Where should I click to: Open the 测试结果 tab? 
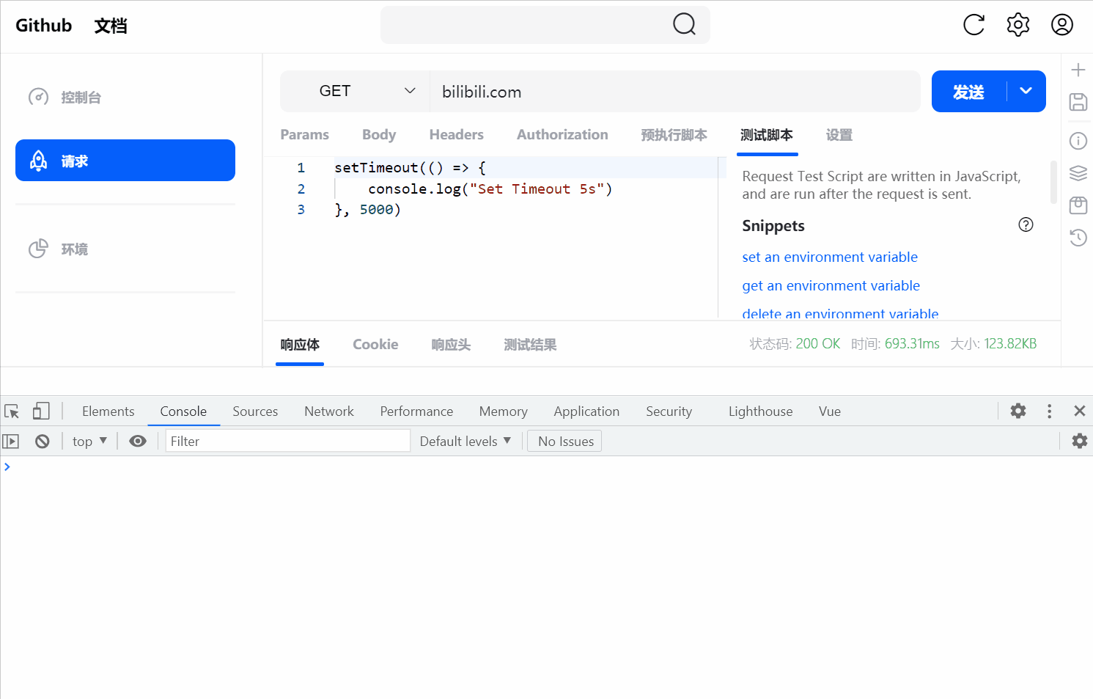pos(530,345)
